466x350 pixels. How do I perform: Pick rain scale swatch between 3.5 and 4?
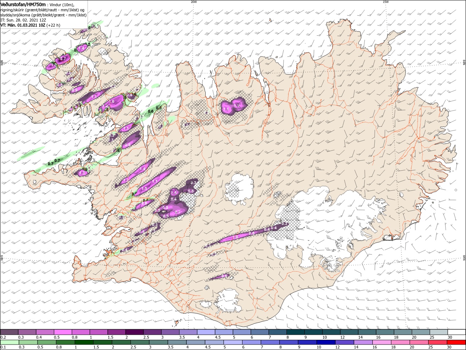coord(177,342)
